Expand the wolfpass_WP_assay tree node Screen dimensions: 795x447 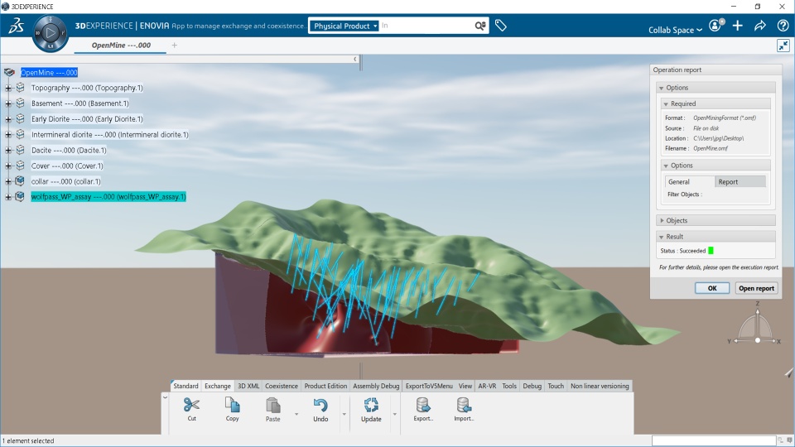coord(8,197)
